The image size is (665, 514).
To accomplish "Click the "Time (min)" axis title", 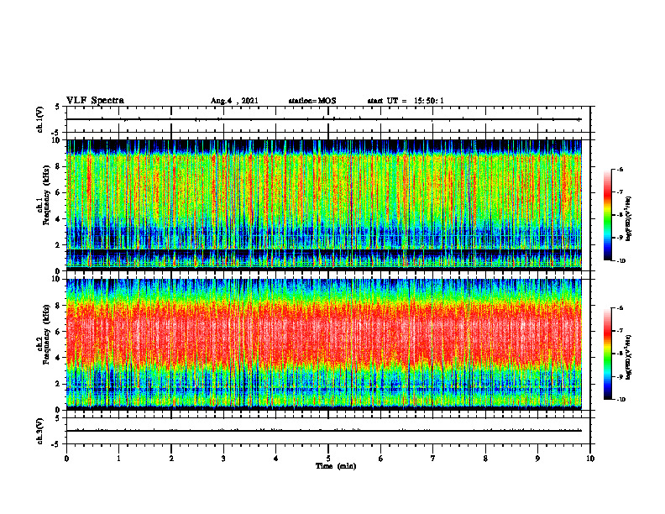I will tap(336, 466).
